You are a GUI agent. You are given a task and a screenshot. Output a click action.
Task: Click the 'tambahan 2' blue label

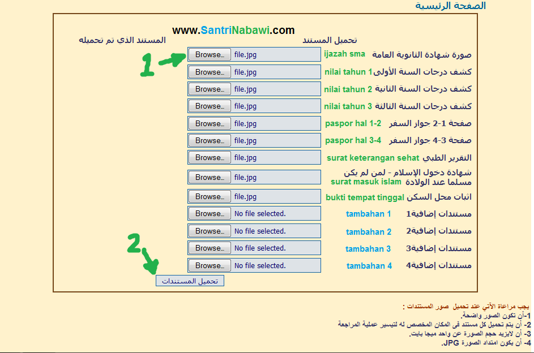tap(369, 232)
